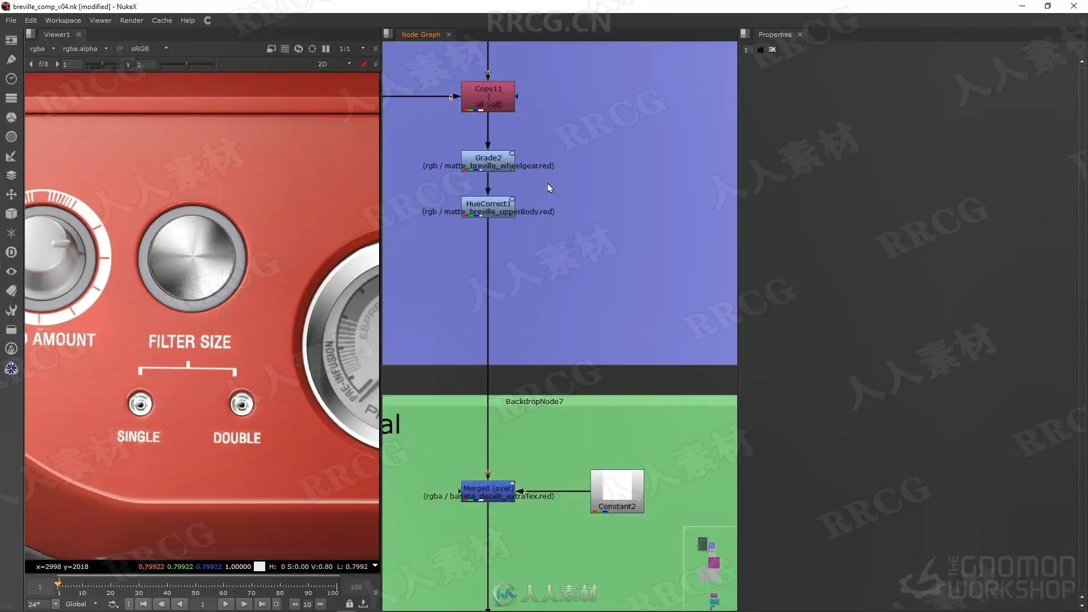Image resolution: width=1088 pixels, height=612 pixels.
Task: Step to the next keyframe
Action: coord(244,604)
